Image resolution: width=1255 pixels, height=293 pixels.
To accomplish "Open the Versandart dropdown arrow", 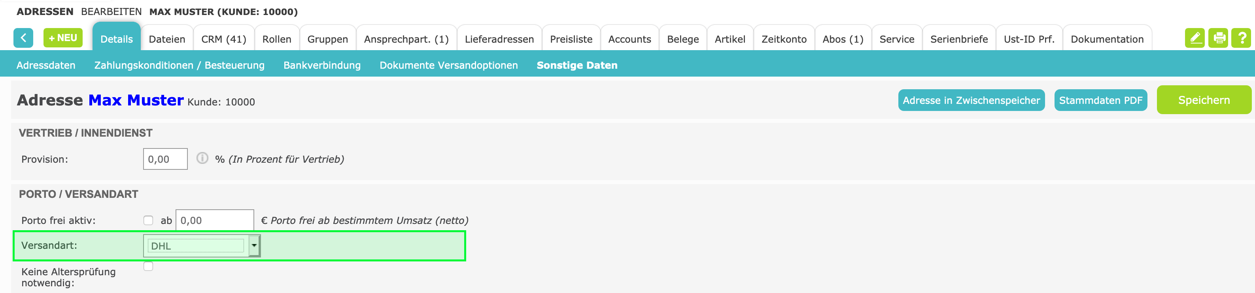I will pyautogui.click(x=254, y=245).
